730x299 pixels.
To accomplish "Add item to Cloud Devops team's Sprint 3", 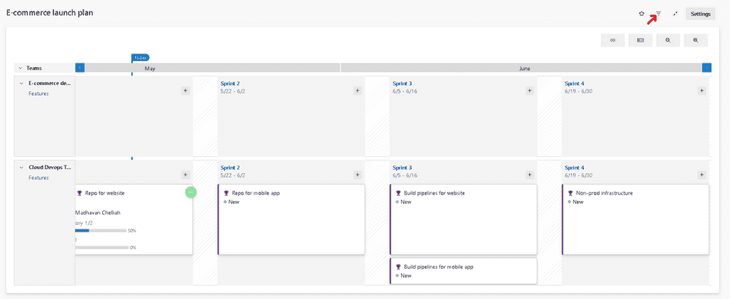I will coord(529,175).
